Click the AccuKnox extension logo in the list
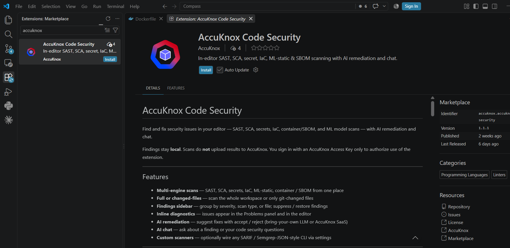The image size is (510, 248). pyautogui.click(x=31, y=52)
